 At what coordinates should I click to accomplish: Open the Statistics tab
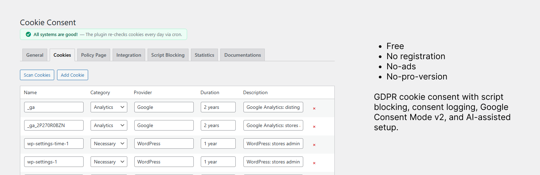[204, 55]
